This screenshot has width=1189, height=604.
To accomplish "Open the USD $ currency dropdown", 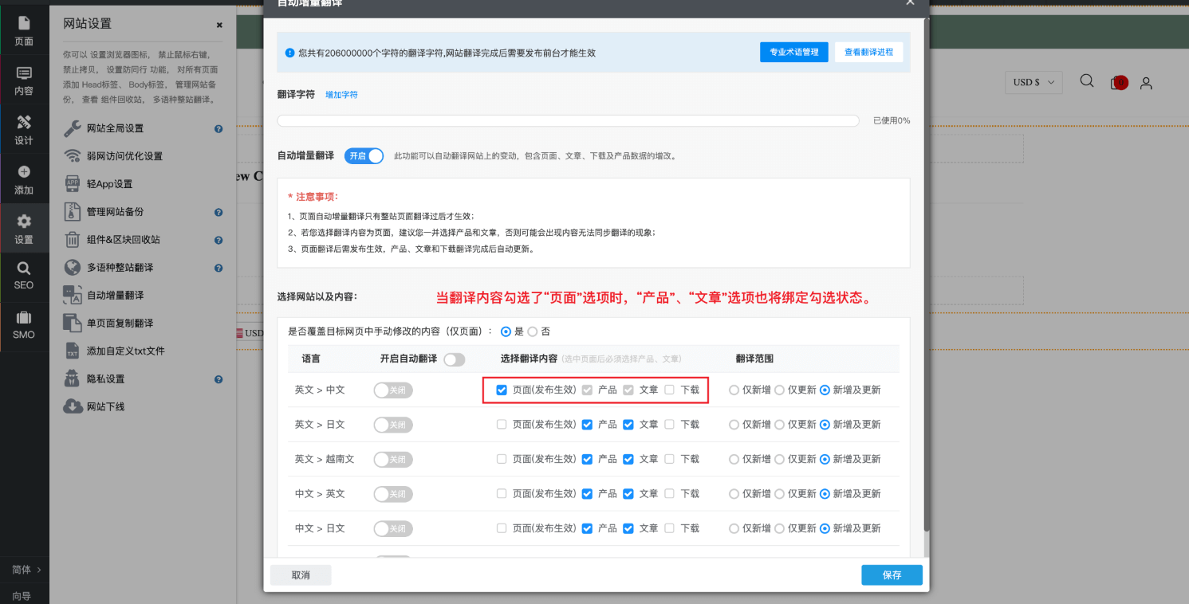I will (1034, 82).
